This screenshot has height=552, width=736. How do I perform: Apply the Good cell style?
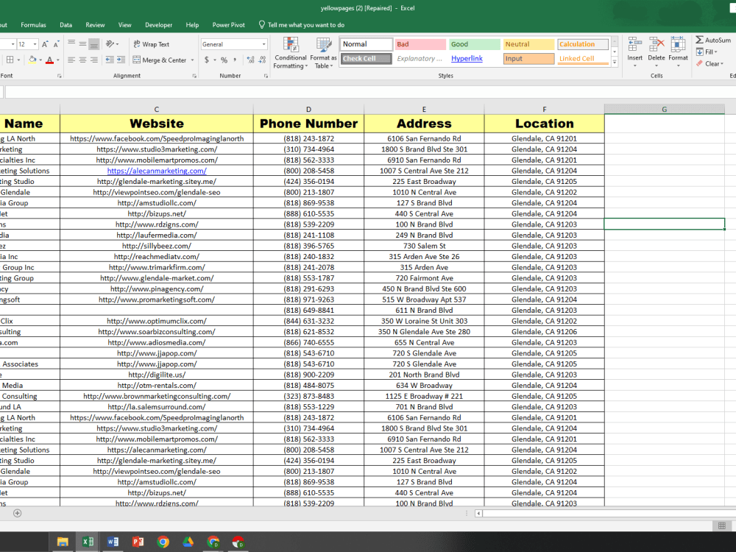[x=474, y=44]
